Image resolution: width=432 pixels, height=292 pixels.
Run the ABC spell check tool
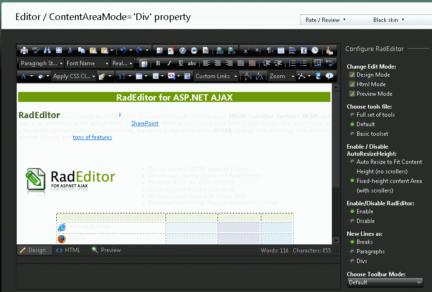(36, 50)
